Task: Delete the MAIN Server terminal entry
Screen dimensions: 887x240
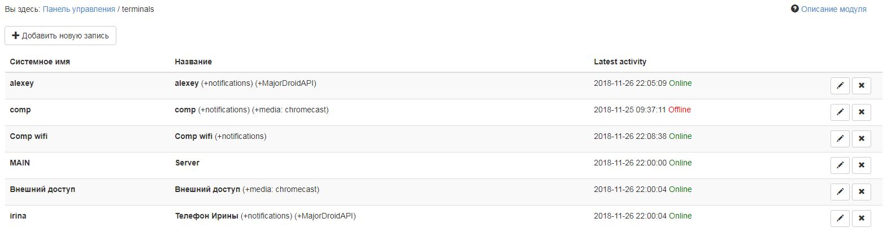Action: 861,165
